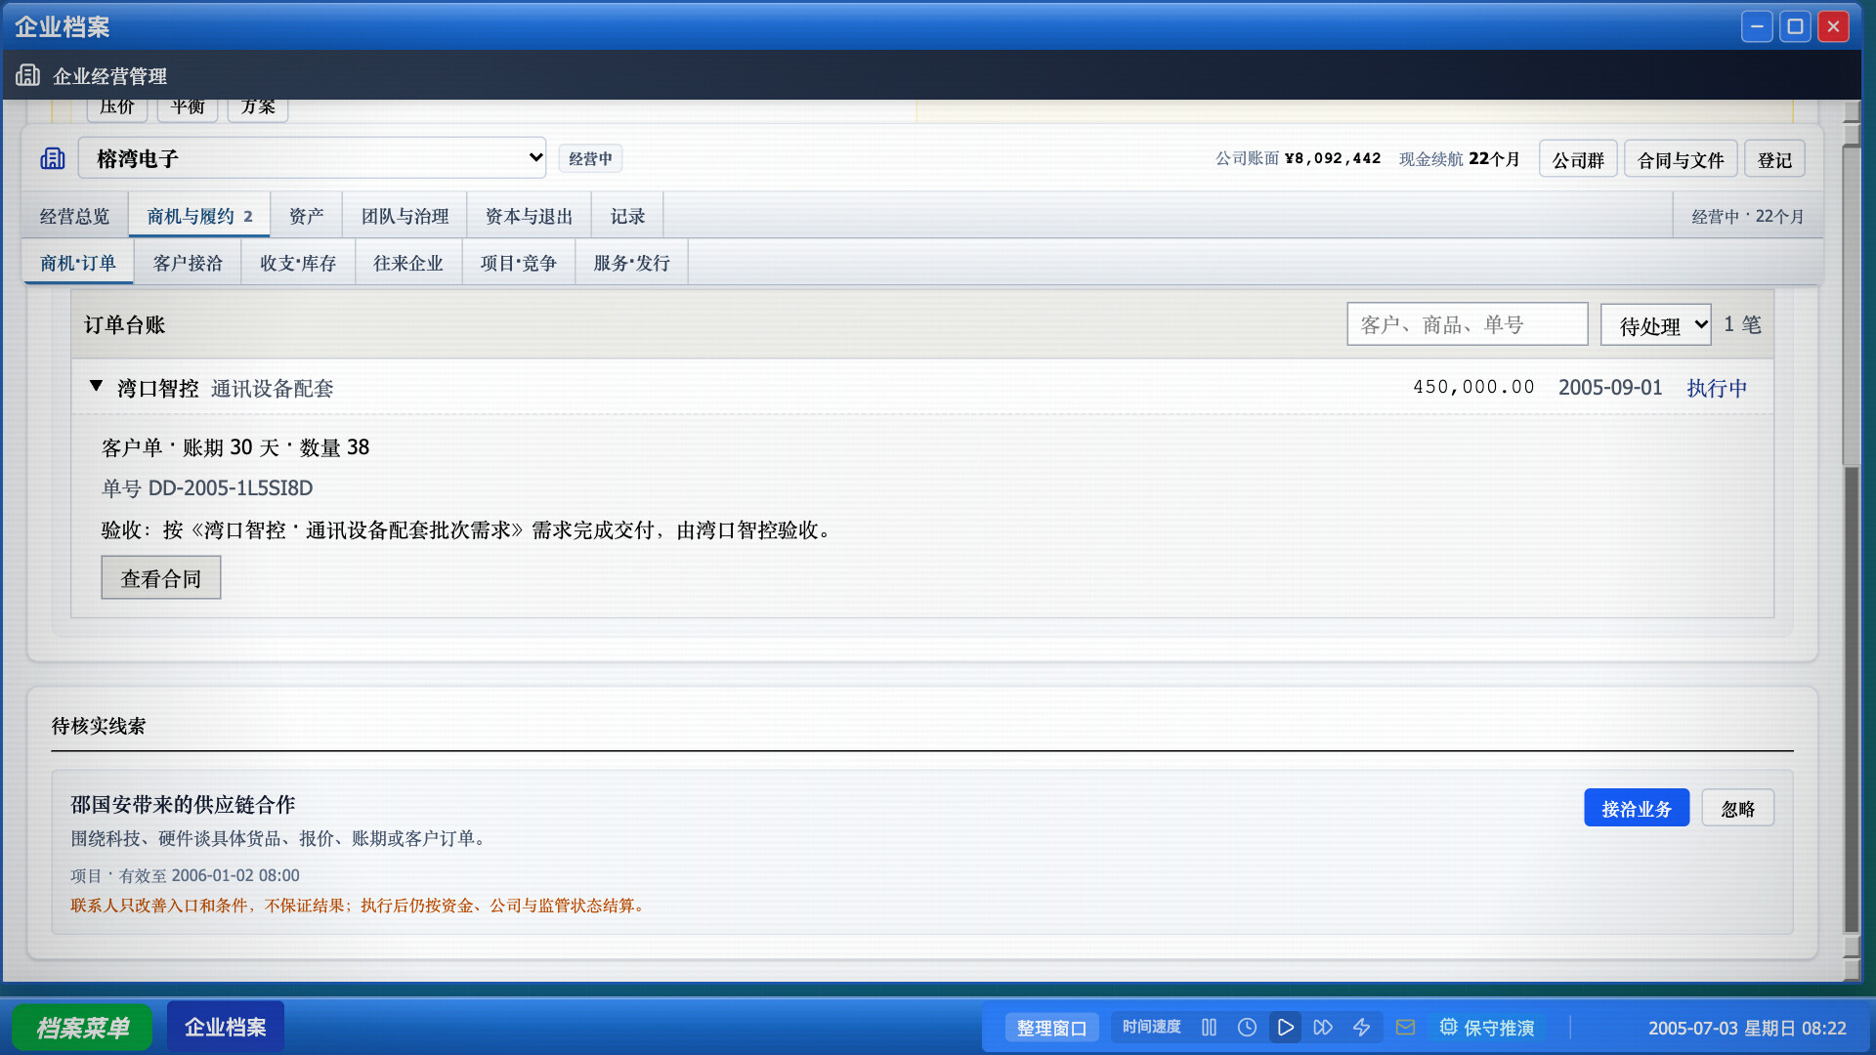
Task: Select the 商机与履约 tab
Action: [199, 216]
